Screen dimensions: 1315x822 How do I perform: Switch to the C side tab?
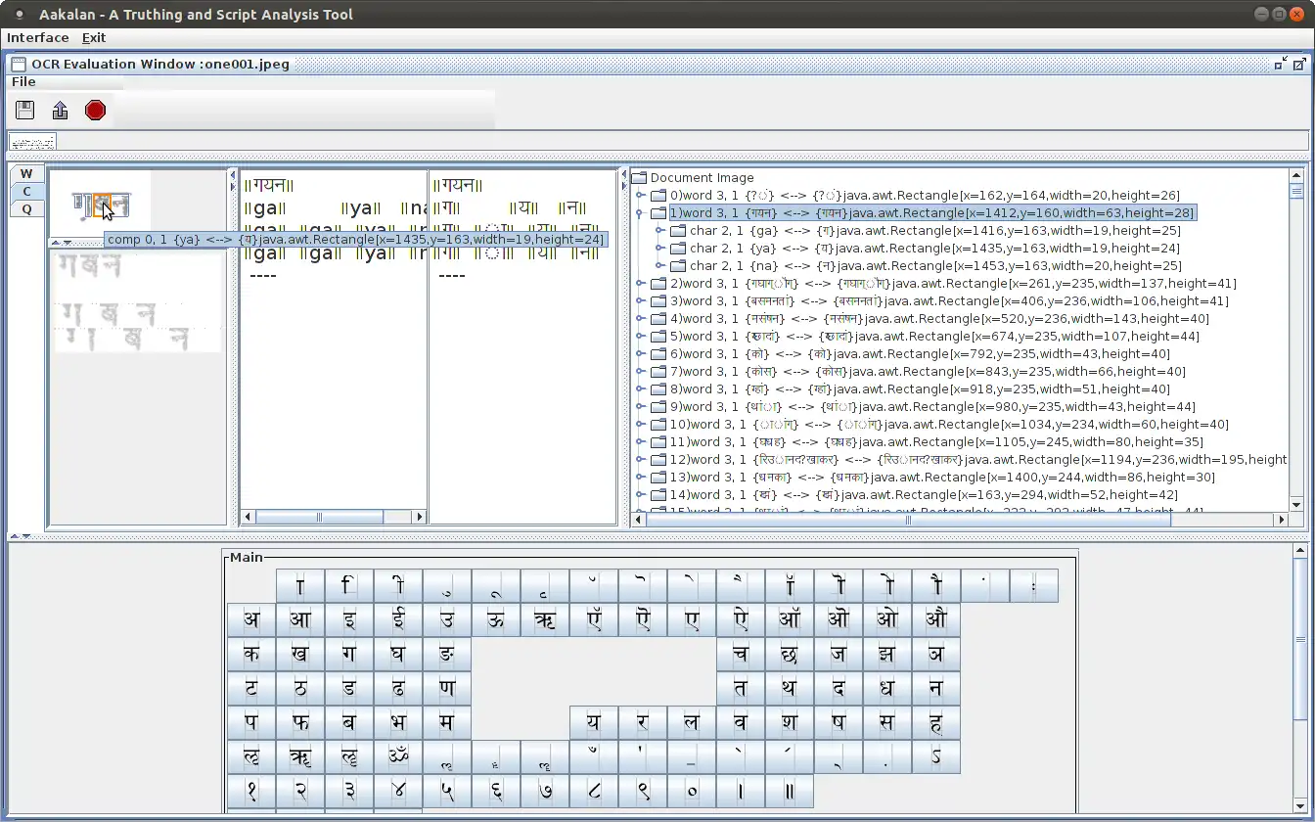click(x=26, y=191)
